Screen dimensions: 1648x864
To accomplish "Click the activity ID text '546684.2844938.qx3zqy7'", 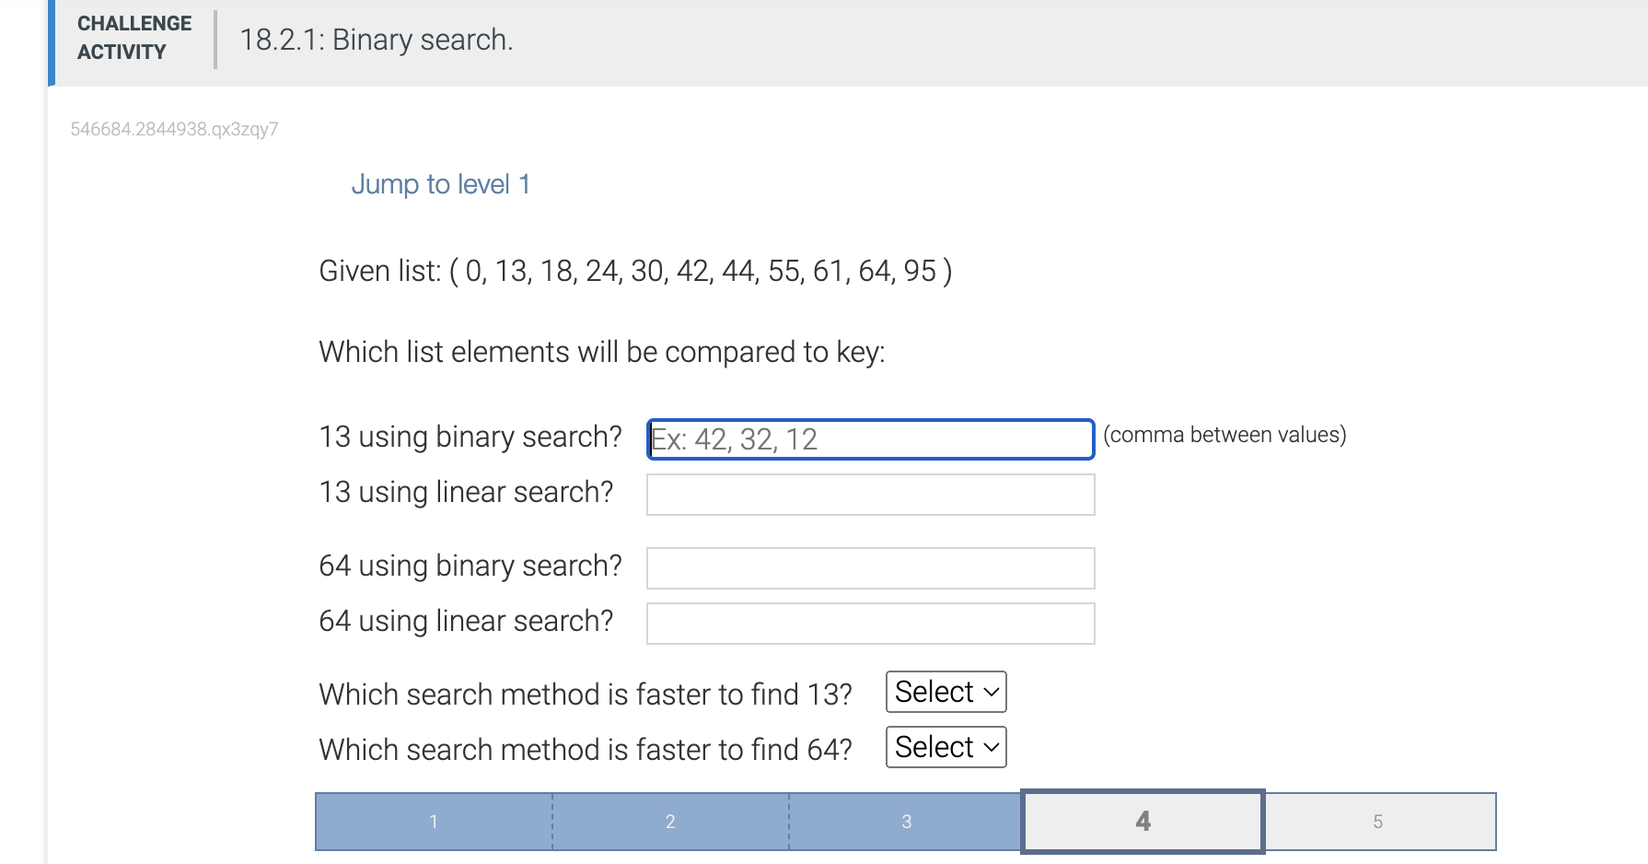I will pos(176,128).
